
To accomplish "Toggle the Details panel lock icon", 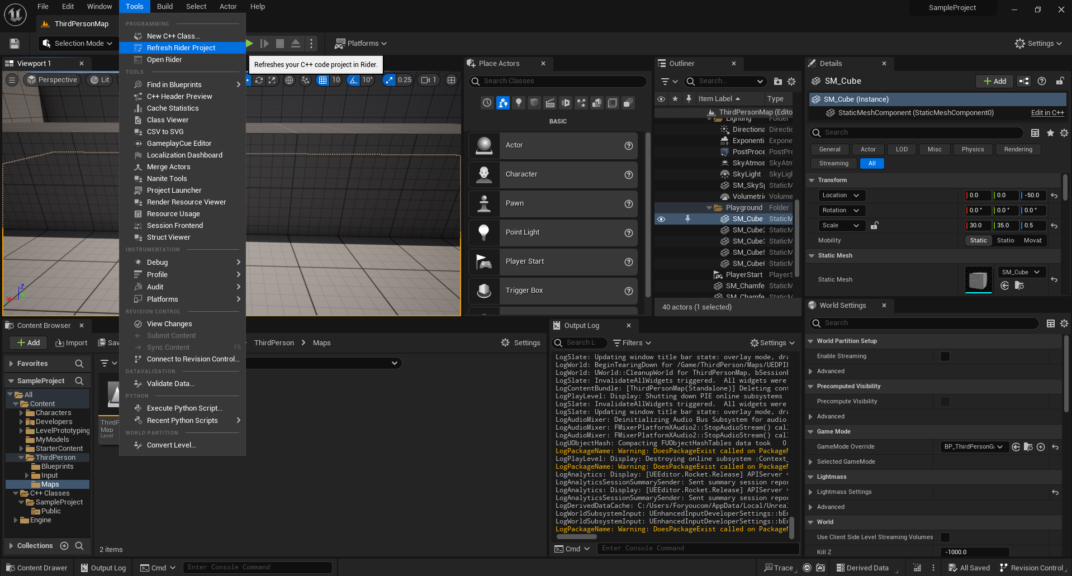I will [x=1059, y=81].
